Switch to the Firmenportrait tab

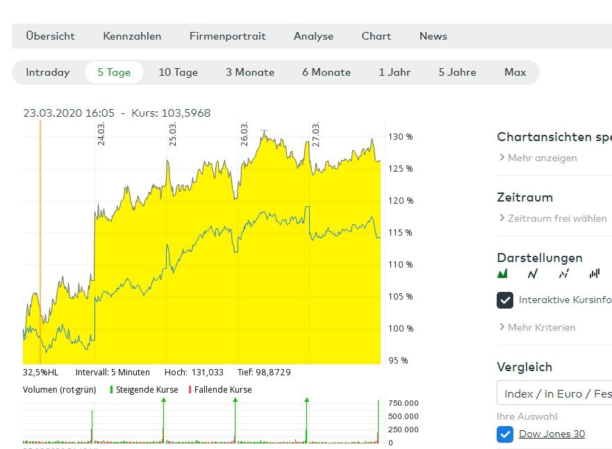click(227, 36)
